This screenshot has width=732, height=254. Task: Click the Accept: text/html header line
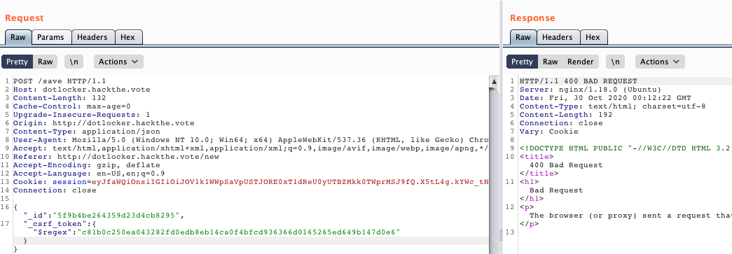pos(251,148)
